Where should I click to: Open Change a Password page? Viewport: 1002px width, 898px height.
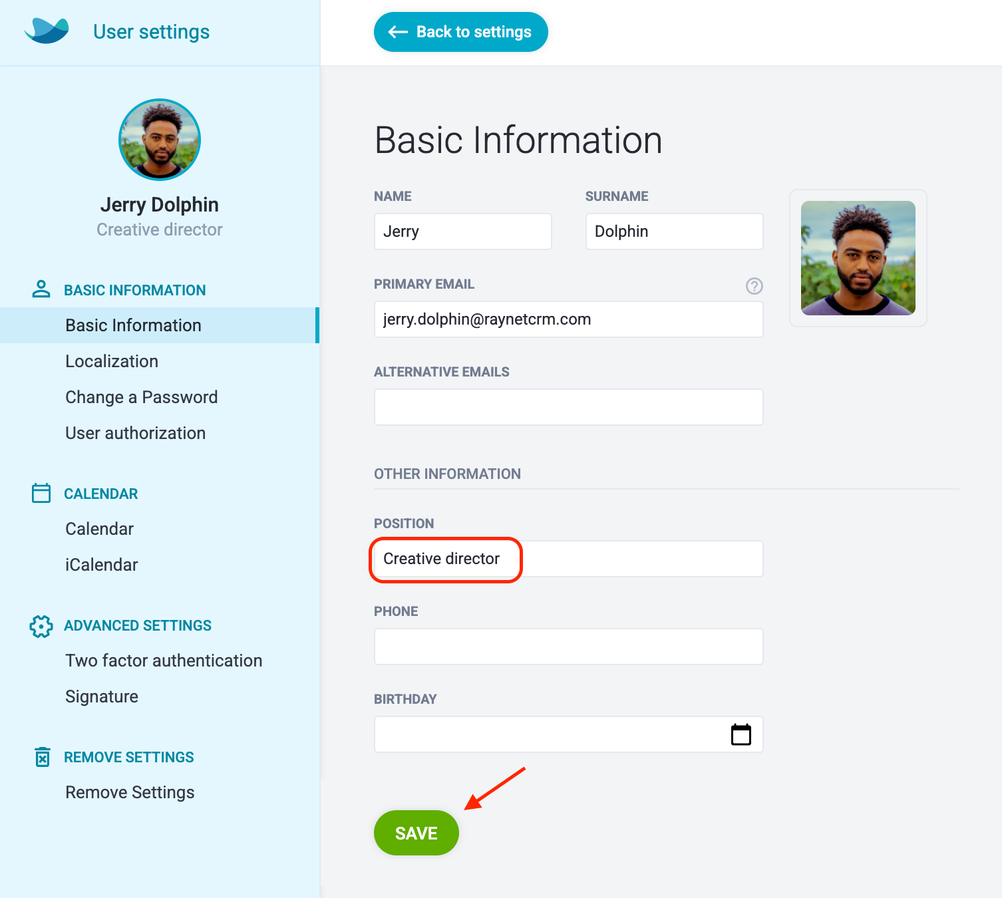pyautogui.click(x=142, y=397)
